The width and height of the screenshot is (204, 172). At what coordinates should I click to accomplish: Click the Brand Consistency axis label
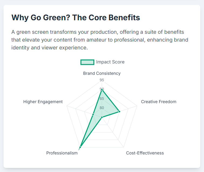click(x=102, y=73)
